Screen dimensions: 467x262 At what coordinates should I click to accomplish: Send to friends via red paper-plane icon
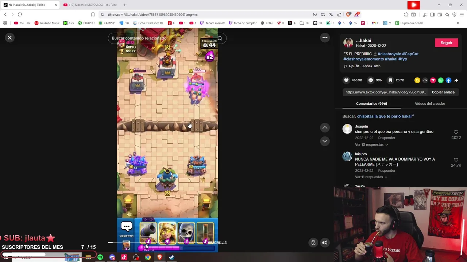[433, 80]
